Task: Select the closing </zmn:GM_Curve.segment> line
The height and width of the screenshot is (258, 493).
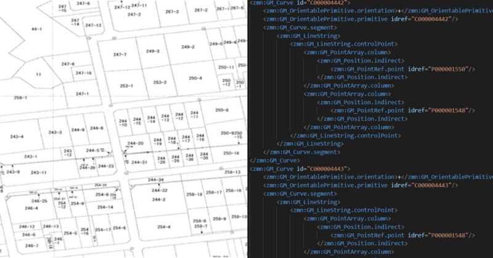Action: click(x=302, y=152)
